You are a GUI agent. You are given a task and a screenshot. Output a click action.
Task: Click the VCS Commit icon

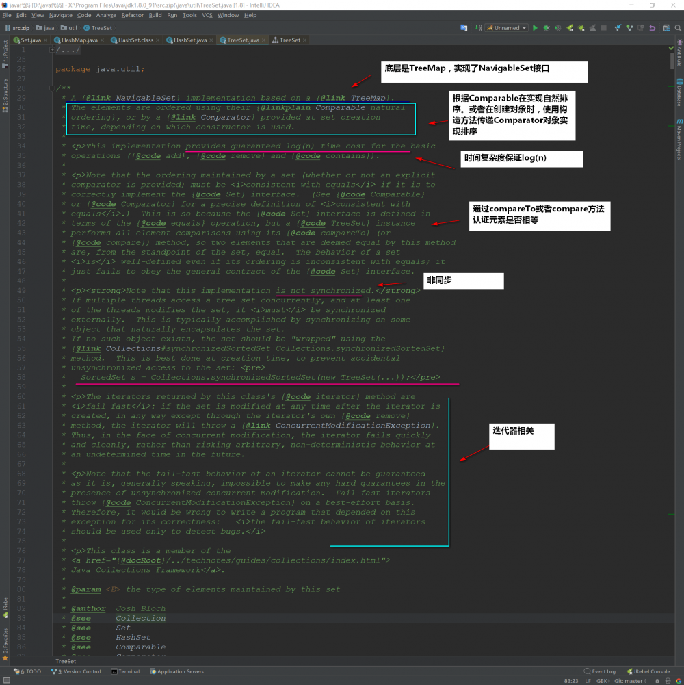pos(629,28)
